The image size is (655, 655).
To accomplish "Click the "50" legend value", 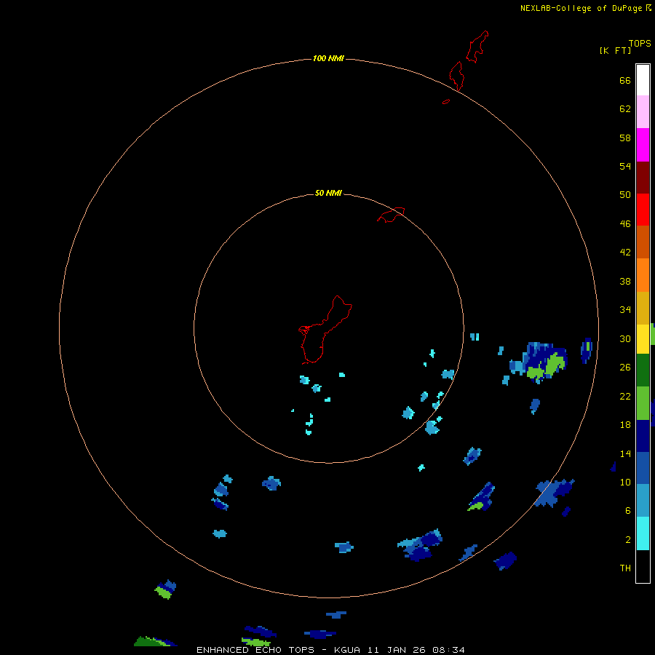I will [x=625, y=194].
